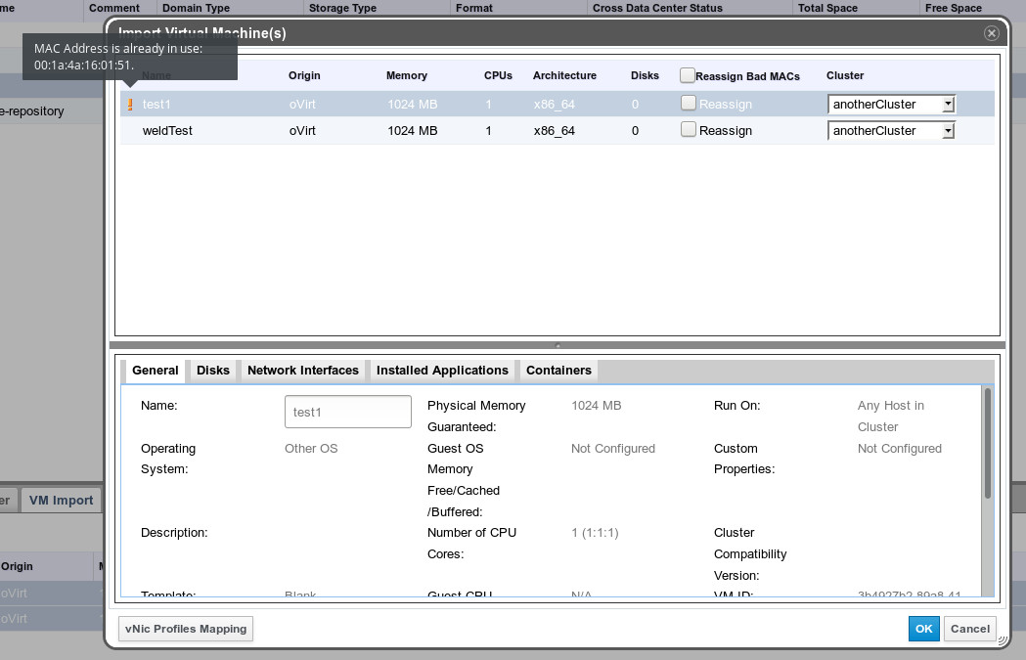
Task: Close the Import Virtual Machine(s) dialog
Action: (x=991, y=33)
